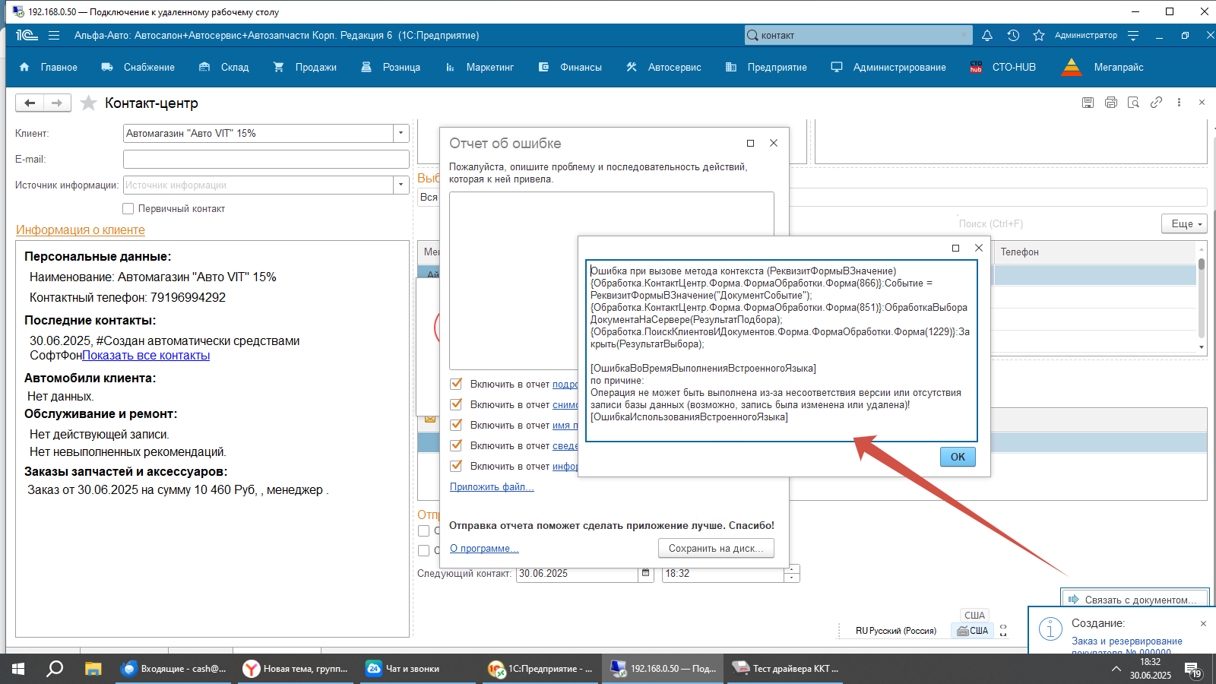The height and width of the screenshot is (684, 1216).
Task: Open the Администрирование section
Action: tap(888, 67)
